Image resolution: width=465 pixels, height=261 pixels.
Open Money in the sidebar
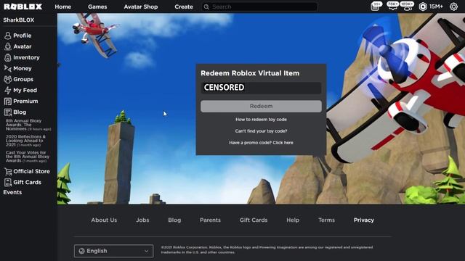point(23,68)
